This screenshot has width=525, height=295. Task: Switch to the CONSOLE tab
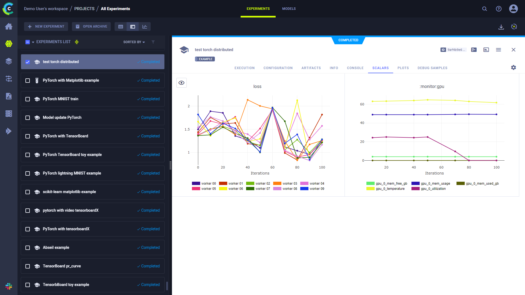coord(355,68)
